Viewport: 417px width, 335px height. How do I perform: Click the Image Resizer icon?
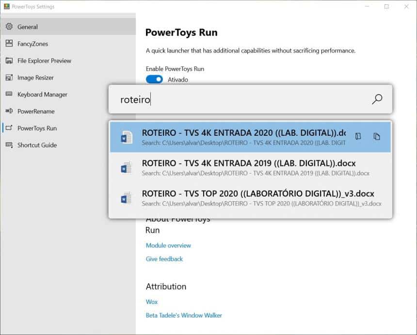pyautogui.click(x=9, y=78)
